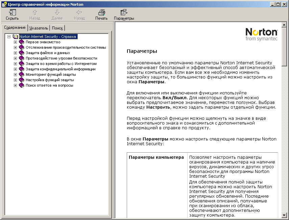Switch to the Поиск tab

[57, 28]
